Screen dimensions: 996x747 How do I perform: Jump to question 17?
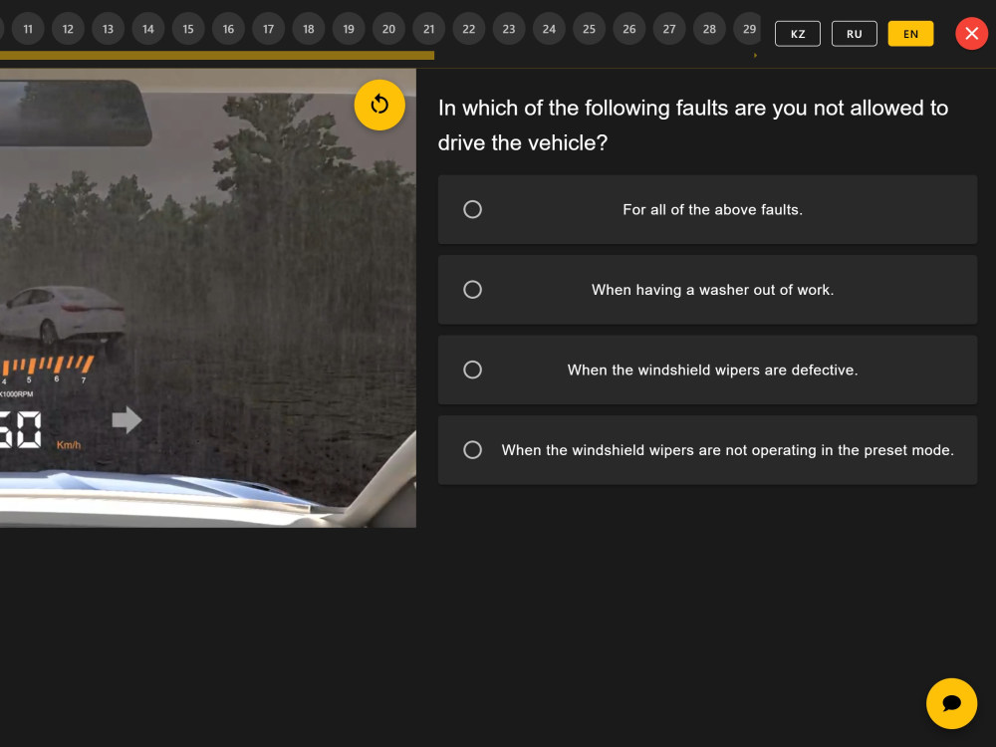(268, 29)
